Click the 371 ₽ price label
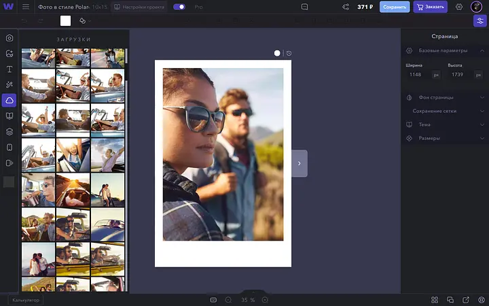Viewport: 489px width, 306px height. [x=365, y=7]
